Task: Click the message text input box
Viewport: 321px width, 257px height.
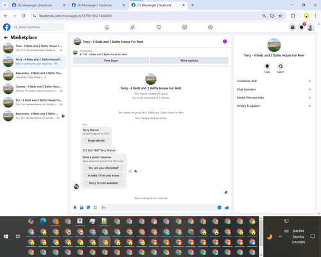Action: pos(159,208)
